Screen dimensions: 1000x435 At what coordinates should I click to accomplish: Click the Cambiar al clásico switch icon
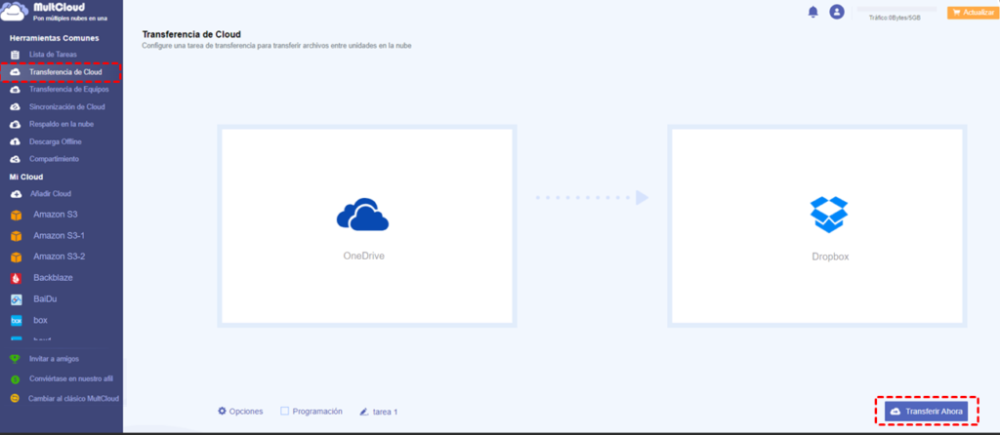pos(16,399)
